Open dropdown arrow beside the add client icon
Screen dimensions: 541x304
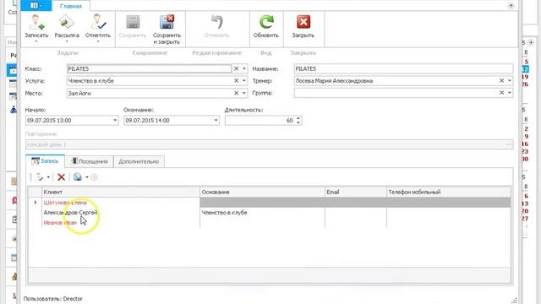point(48,177)
